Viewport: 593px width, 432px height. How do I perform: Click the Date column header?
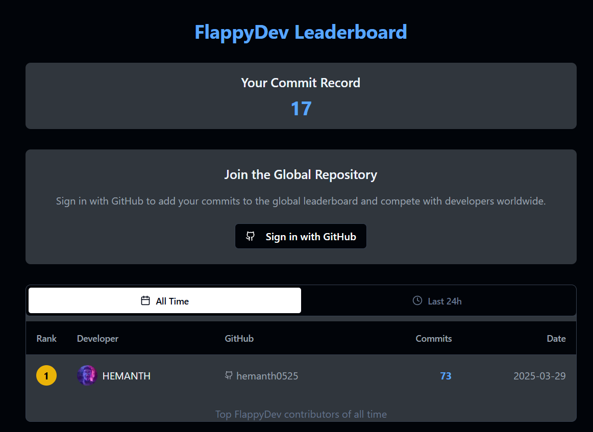(x=556, y=338)
